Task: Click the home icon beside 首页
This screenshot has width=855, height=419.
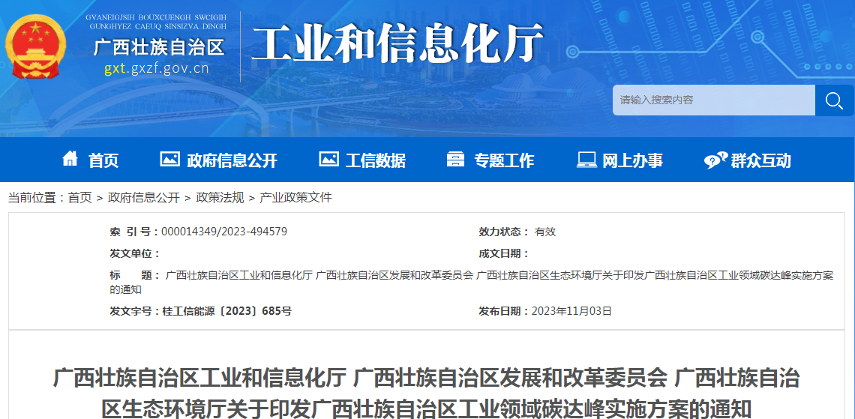Action: 70,159
